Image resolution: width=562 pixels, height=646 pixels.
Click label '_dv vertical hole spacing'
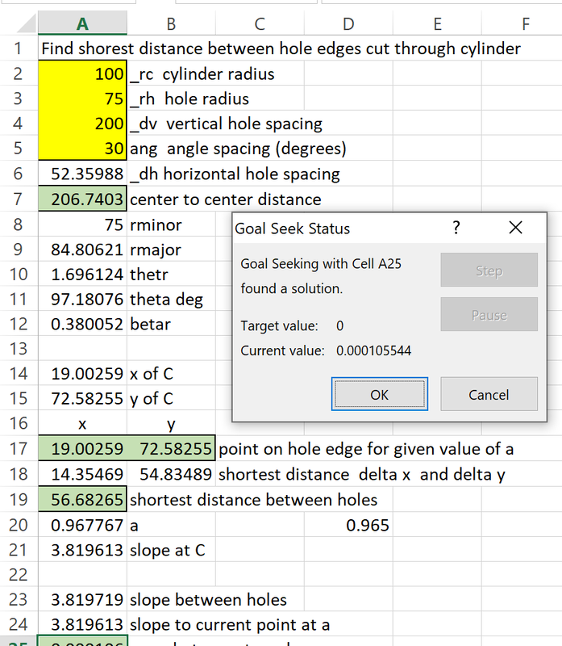(x=226, y=124)
